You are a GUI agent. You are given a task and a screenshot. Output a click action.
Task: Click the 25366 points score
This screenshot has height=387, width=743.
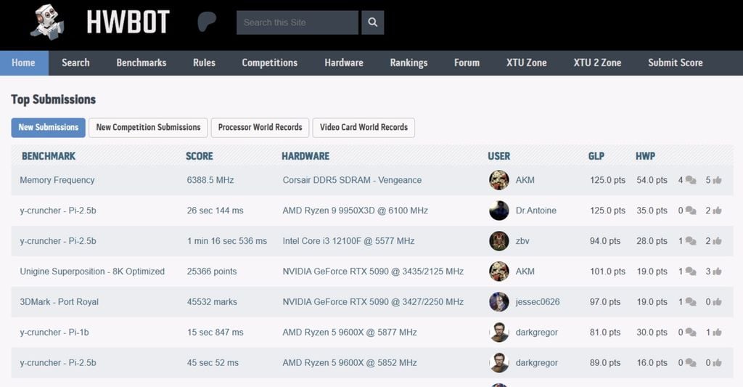coord(212,272)
